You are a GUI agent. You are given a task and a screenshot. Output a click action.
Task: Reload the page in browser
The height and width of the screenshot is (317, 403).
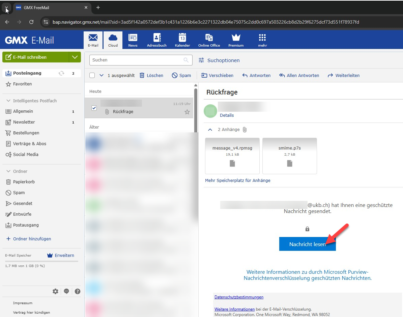pyautogui.click(x=31, y=22)
